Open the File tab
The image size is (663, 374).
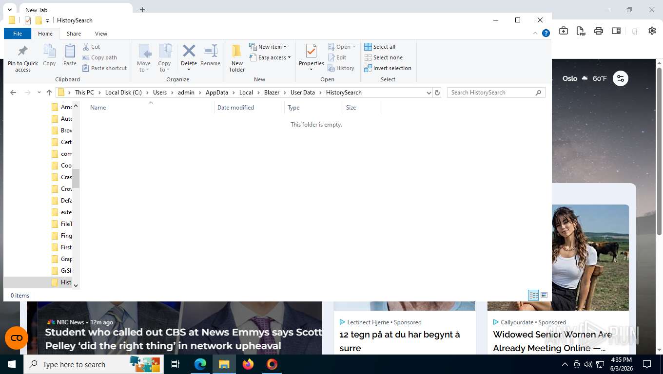18,34
